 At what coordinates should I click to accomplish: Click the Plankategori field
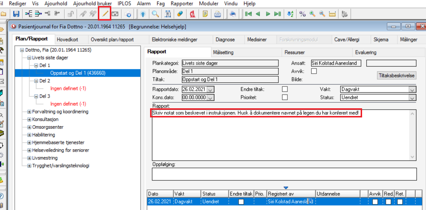pos(230,63)
